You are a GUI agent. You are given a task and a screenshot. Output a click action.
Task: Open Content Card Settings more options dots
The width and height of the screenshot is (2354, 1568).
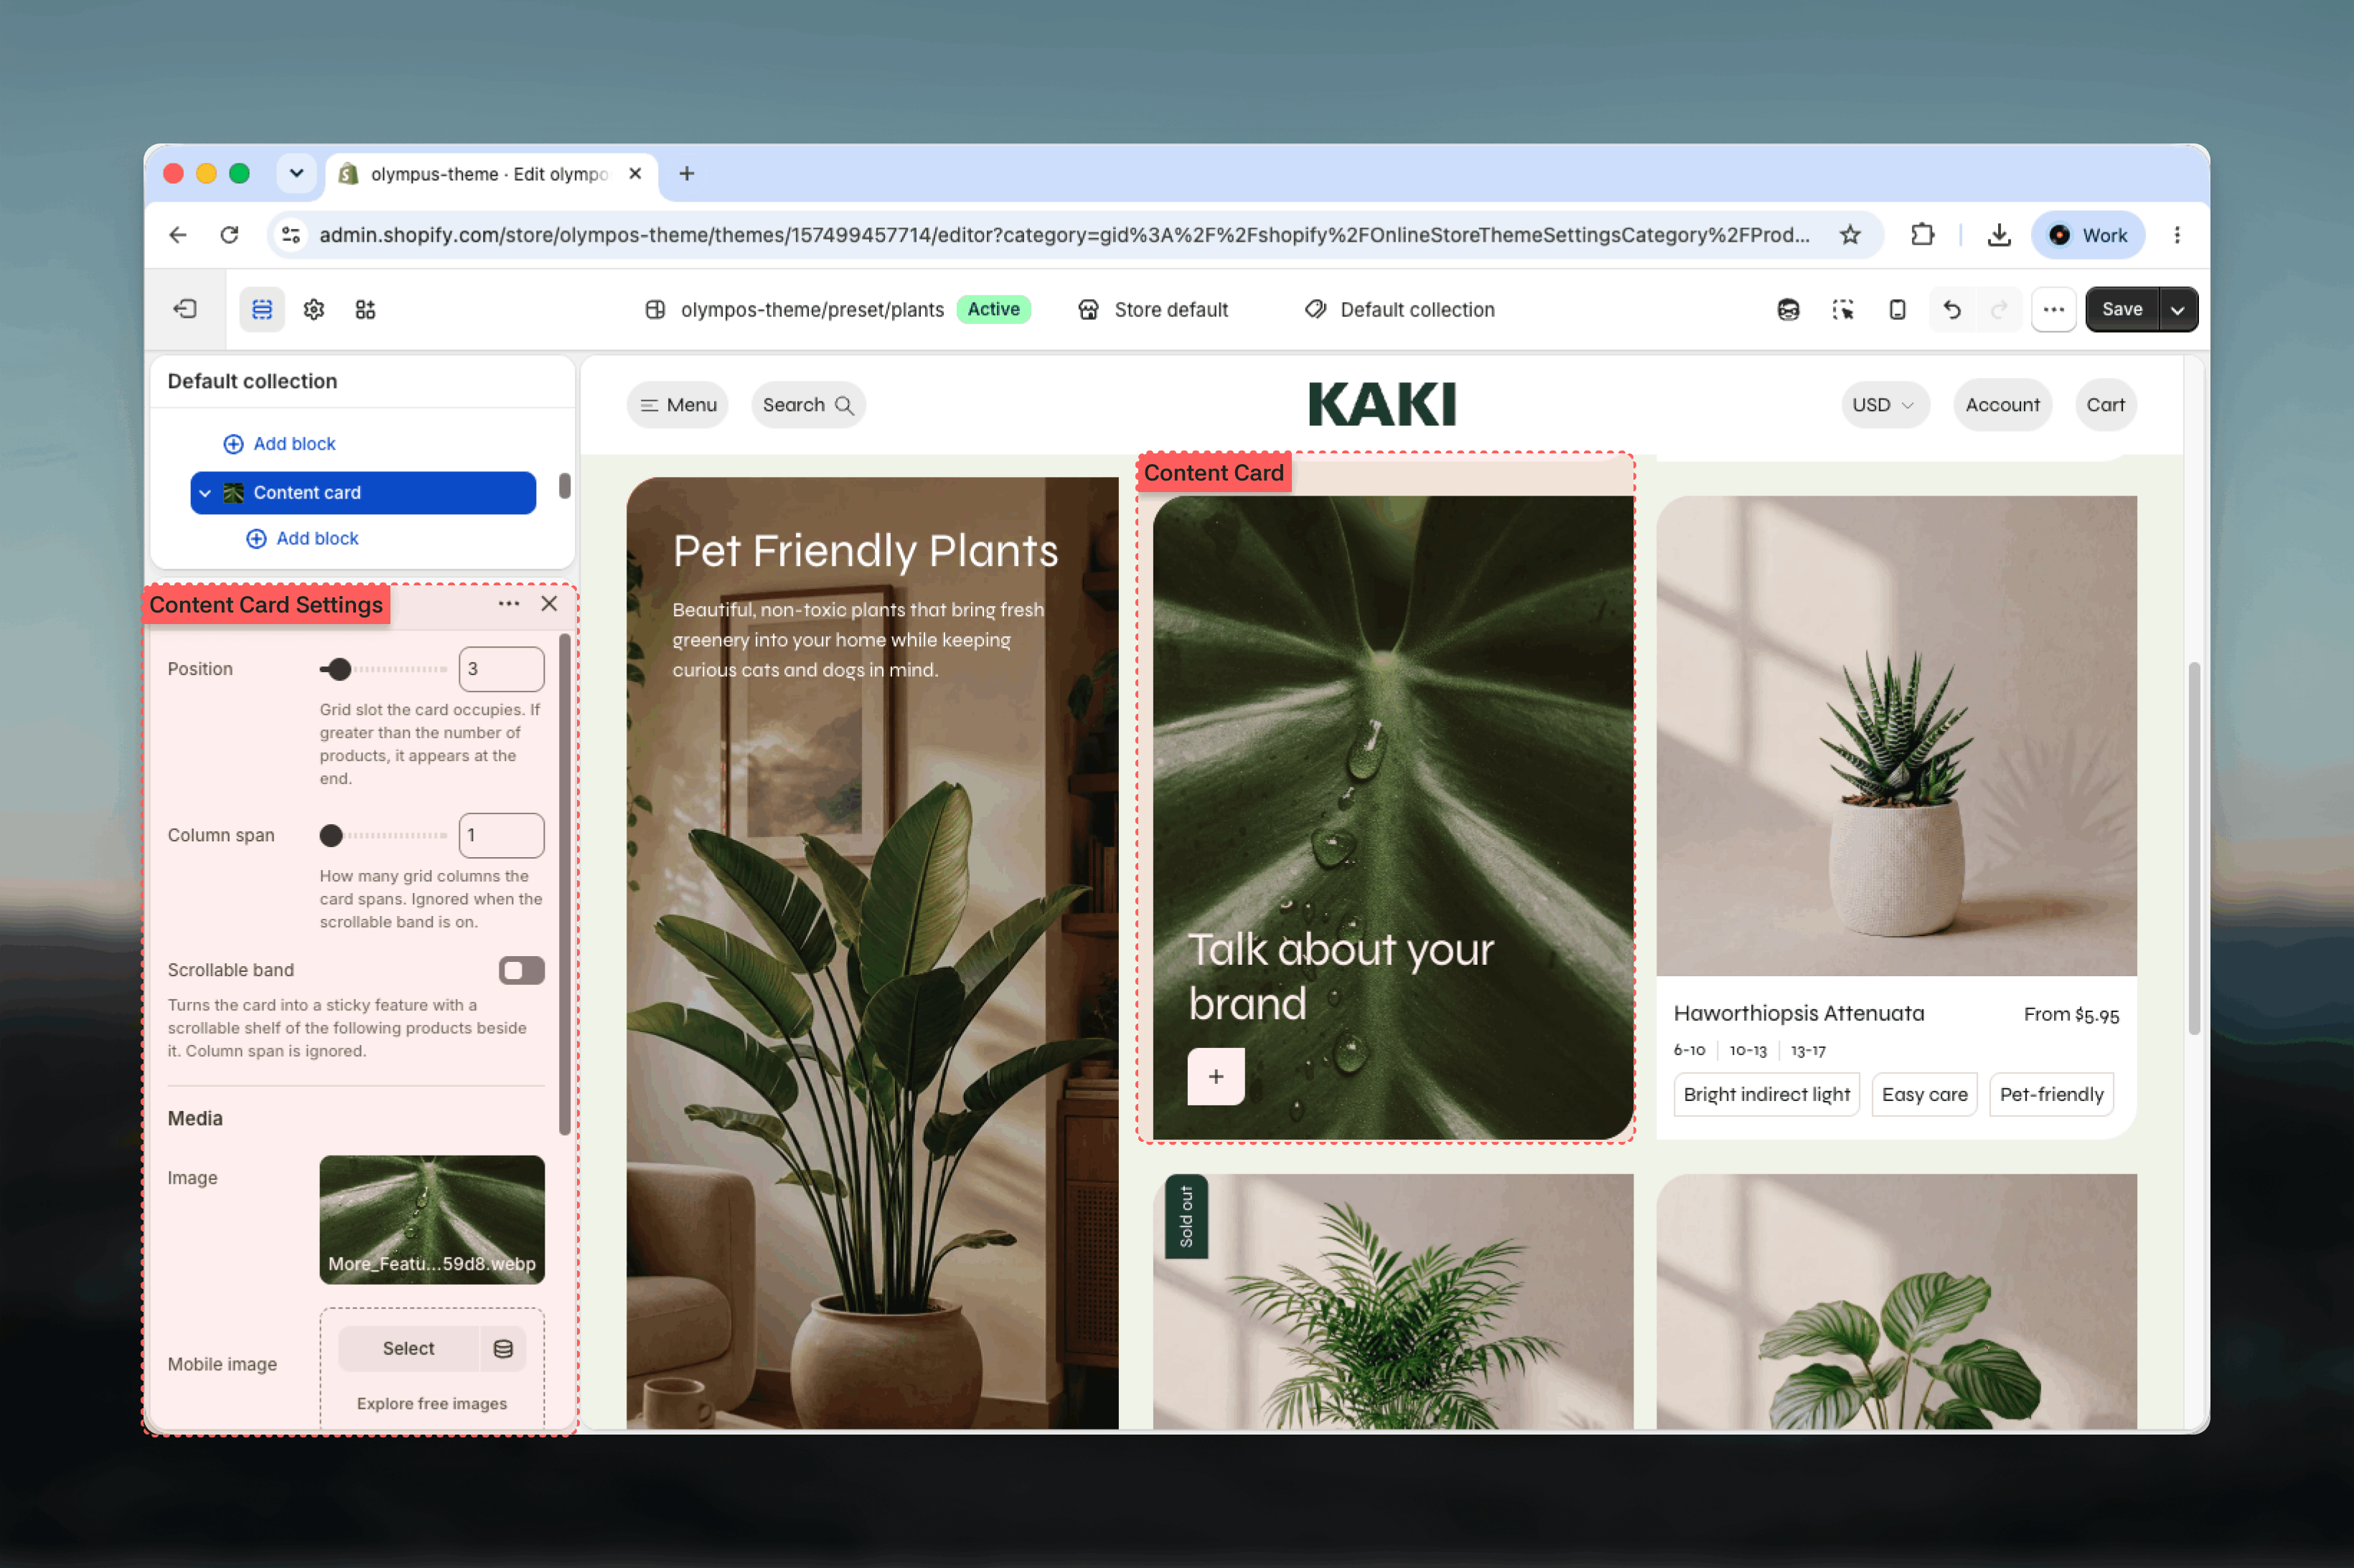(x=508, y=603)
